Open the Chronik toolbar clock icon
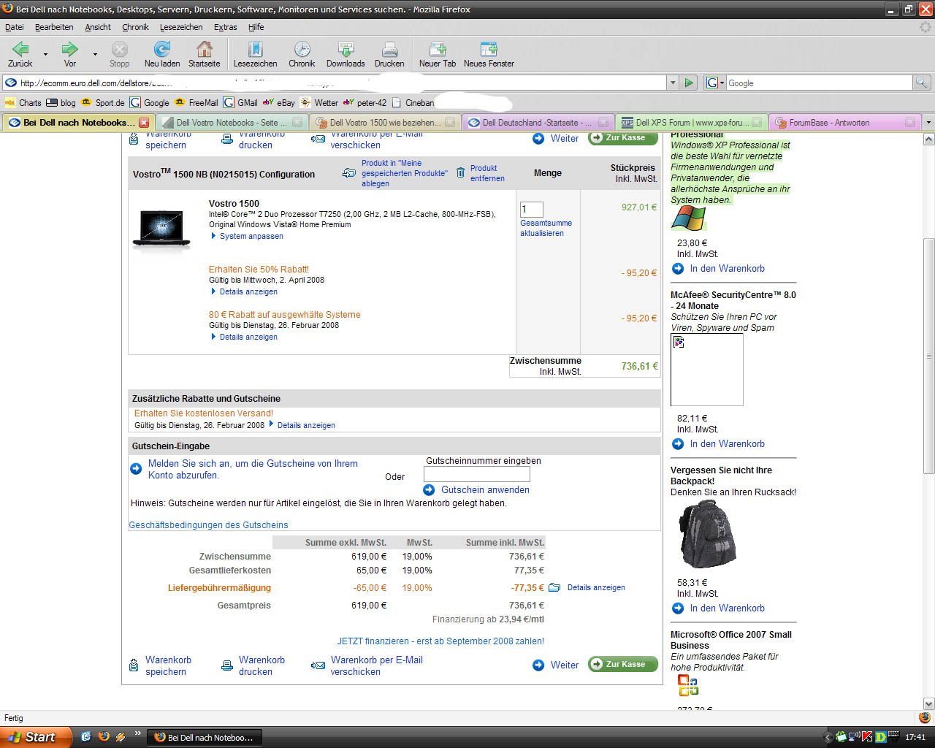 302,50
